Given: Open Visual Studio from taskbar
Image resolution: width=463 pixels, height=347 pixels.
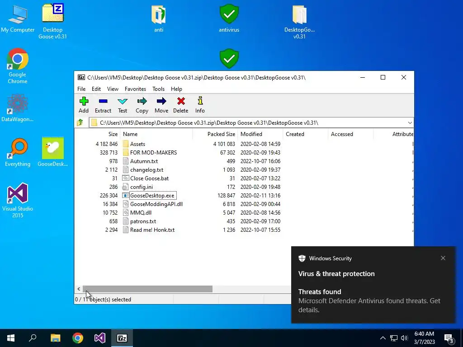Looking at the screenshot, I should 100,338.
